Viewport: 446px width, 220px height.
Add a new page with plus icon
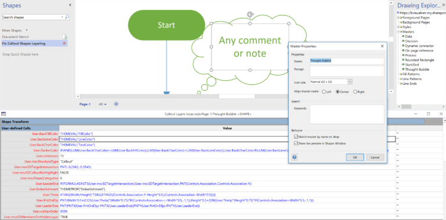(116, 104)
